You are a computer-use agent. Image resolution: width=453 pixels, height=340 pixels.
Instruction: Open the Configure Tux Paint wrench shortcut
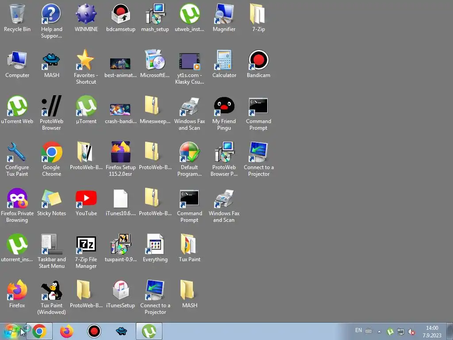17,159
